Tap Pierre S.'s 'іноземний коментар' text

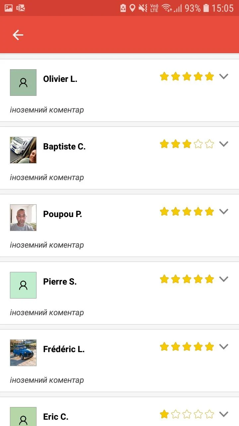(47, 313)
